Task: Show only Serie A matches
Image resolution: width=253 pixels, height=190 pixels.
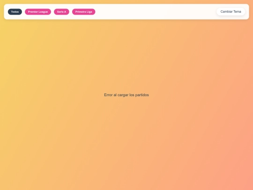Action: click(61, 12)
